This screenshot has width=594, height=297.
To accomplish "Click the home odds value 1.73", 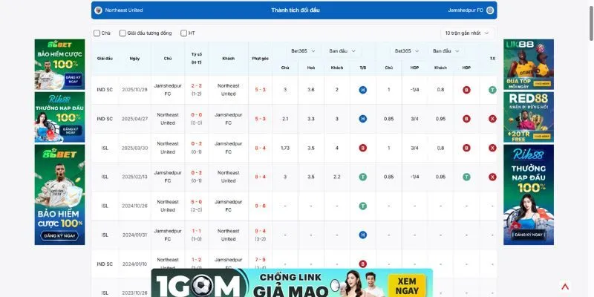I will point(285,148).
